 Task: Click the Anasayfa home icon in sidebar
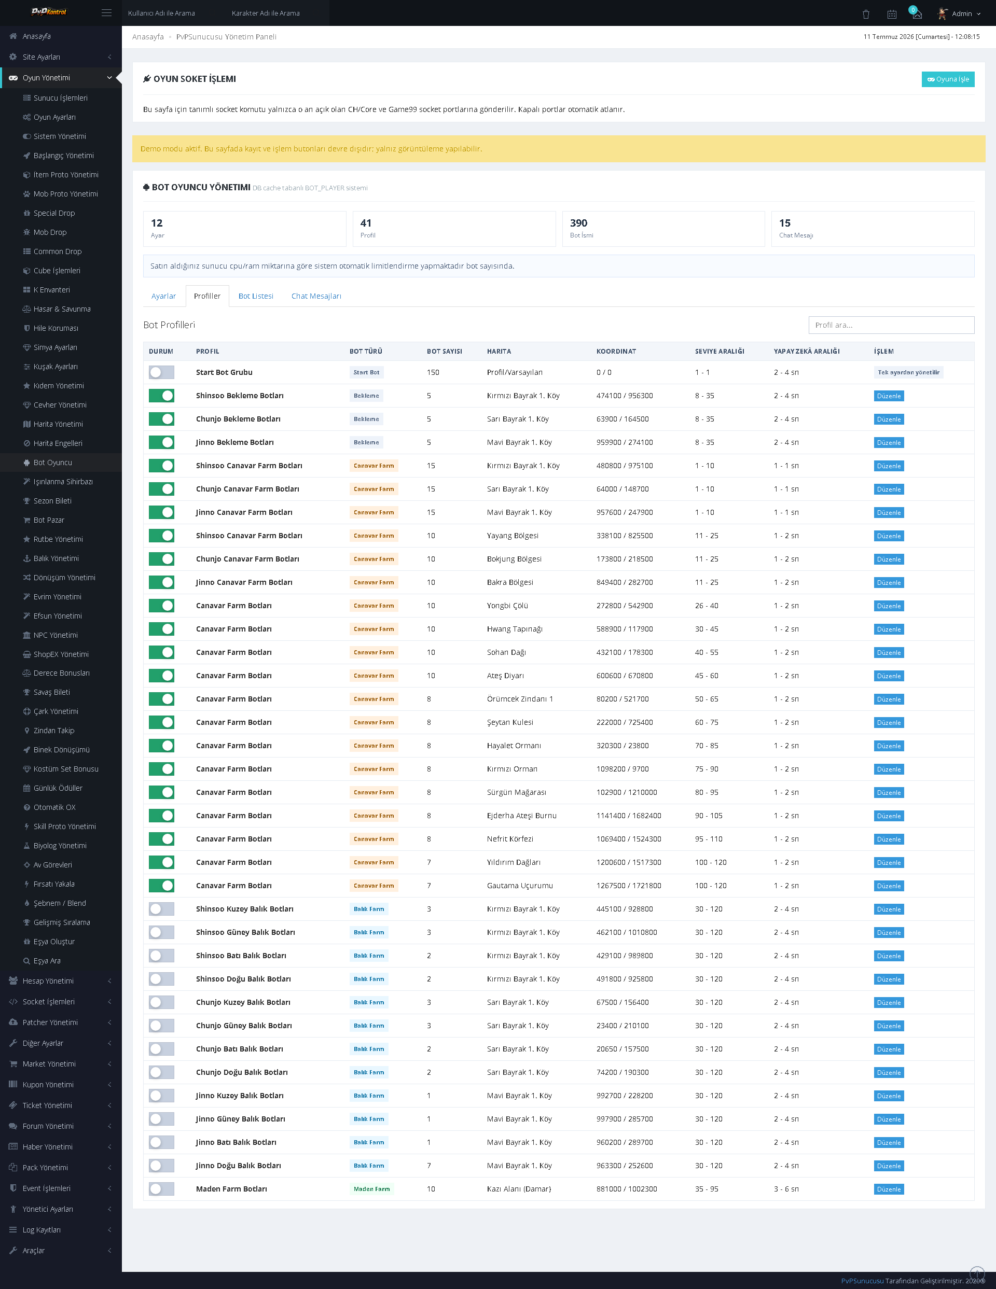pyautogui.click(x=13, y=36)
